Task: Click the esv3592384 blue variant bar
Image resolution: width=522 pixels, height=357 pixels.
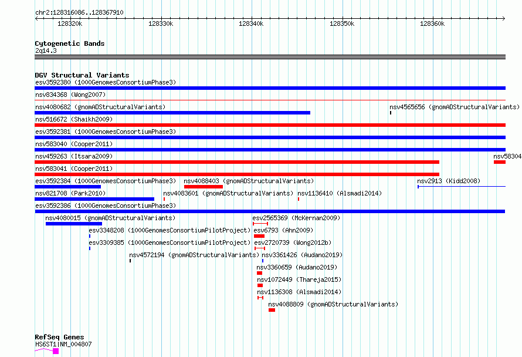Action: click(x=67, y=187)
